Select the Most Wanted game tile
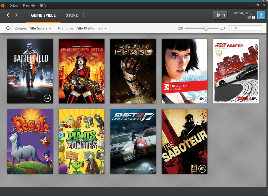268x196 pixels. click(x=236, y=71)
